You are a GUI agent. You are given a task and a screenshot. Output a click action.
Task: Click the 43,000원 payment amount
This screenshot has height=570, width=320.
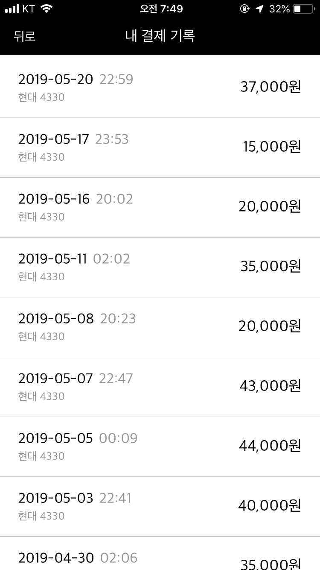tap(270, 386)
